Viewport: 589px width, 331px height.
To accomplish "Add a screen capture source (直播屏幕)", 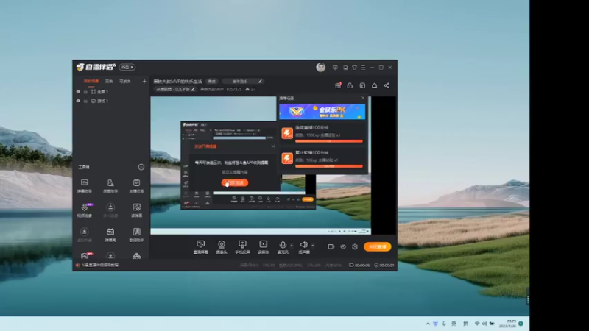I will coord(200,247).
